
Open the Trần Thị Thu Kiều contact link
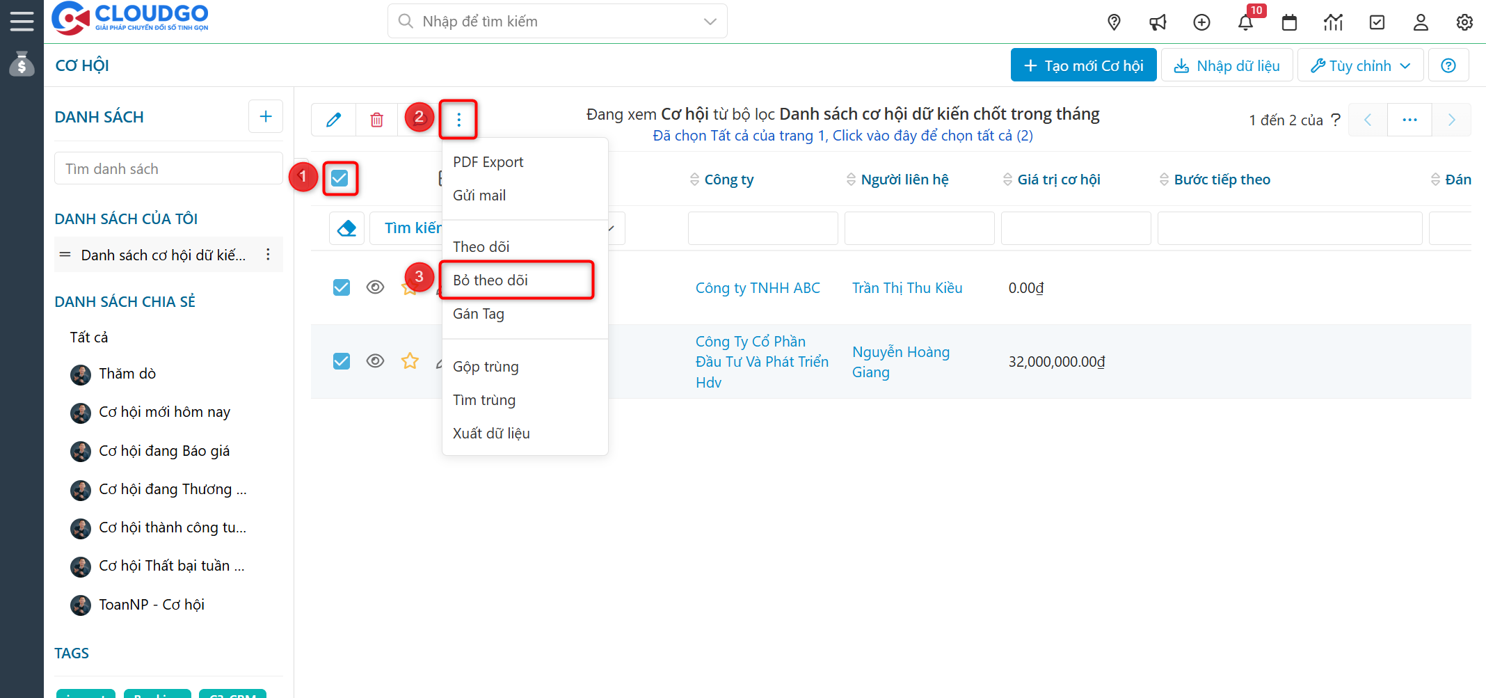click(907, 288)
